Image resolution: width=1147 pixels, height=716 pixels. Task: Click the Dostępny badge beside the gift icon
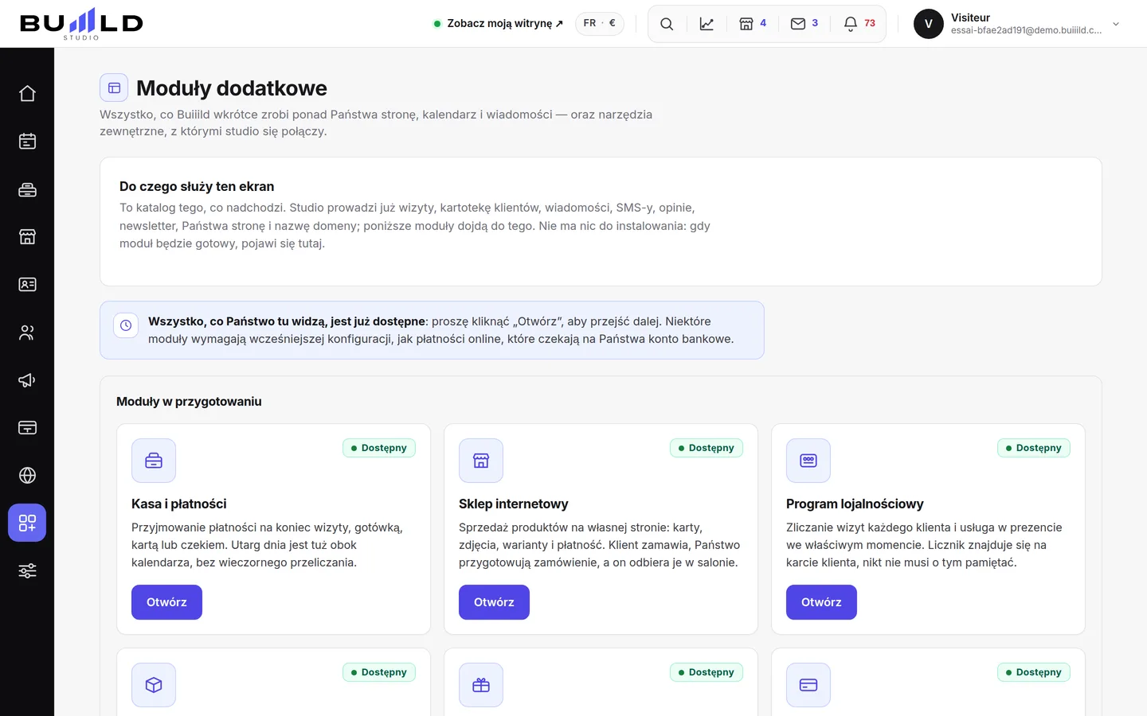[x=707, y=672]
